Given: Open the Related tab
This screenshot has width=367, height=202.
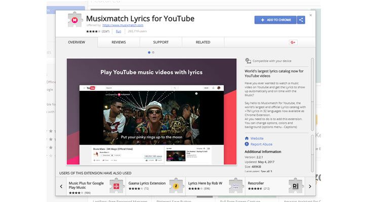Looking at the screenshot, I should point(203,42).
